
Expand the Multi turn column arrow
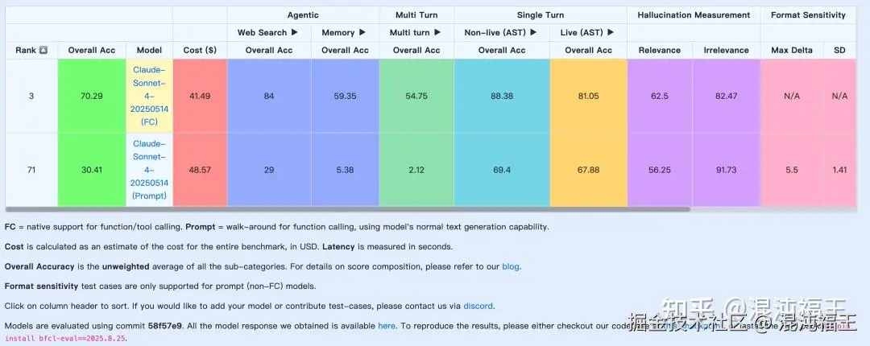437,32
